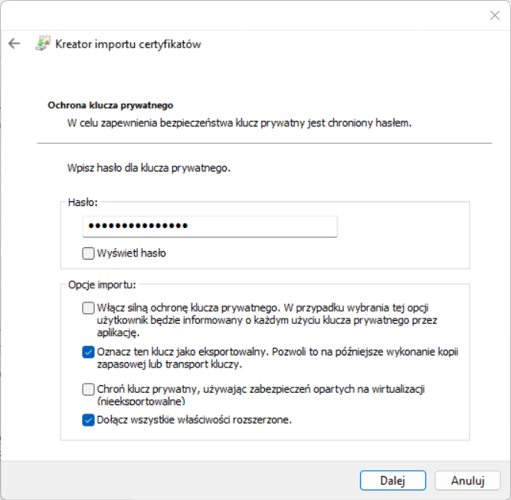Click the 'Ochrona klucza prywatnego' heading
511x500 pixels.
[x=111, y=105]
